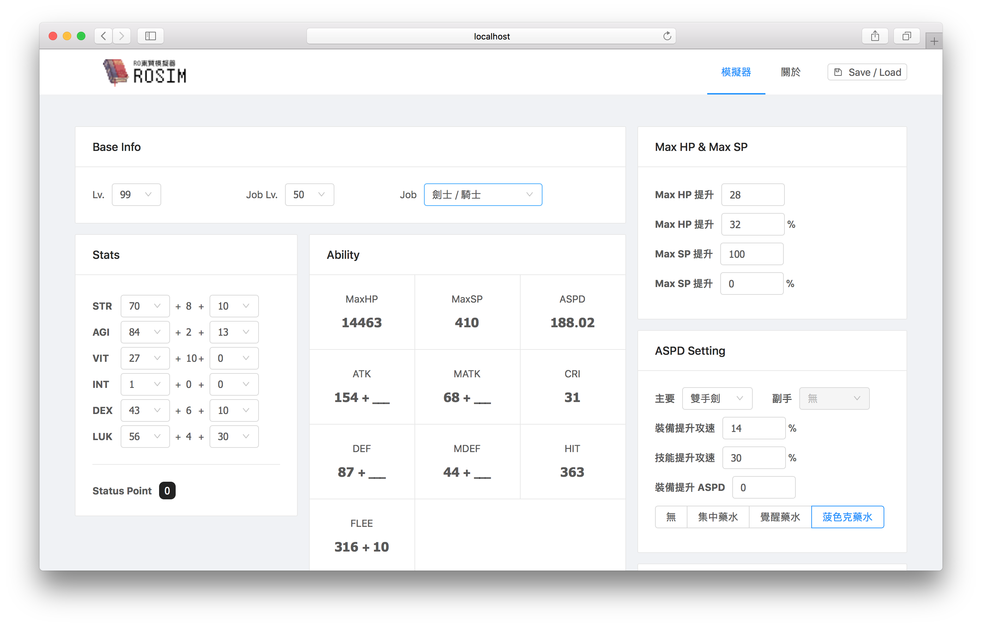Image resolution: width=982 pixels, height=627 pixels.
Task: Open the 主要 雙手劍 weapon dropdown
Action: (716, 398)
